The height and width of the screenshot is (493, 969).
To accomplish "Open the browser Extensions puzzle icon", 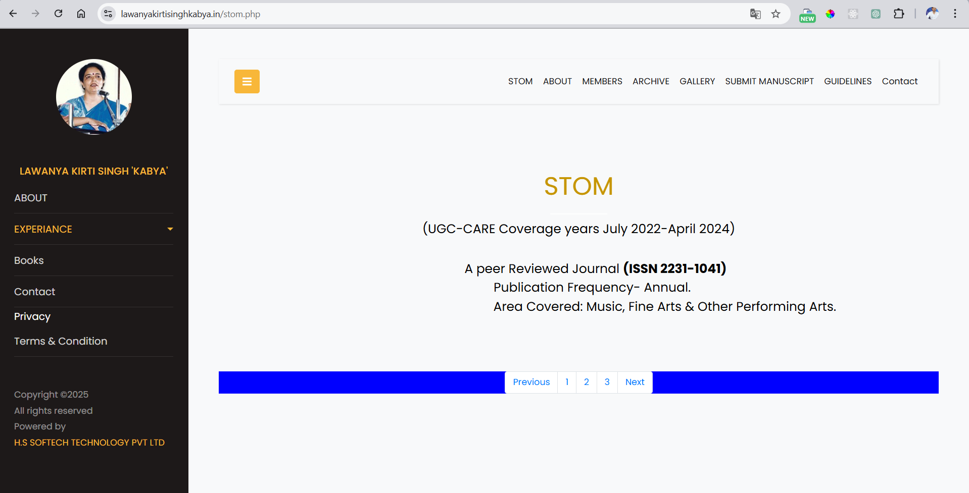I will click(898, 14).
